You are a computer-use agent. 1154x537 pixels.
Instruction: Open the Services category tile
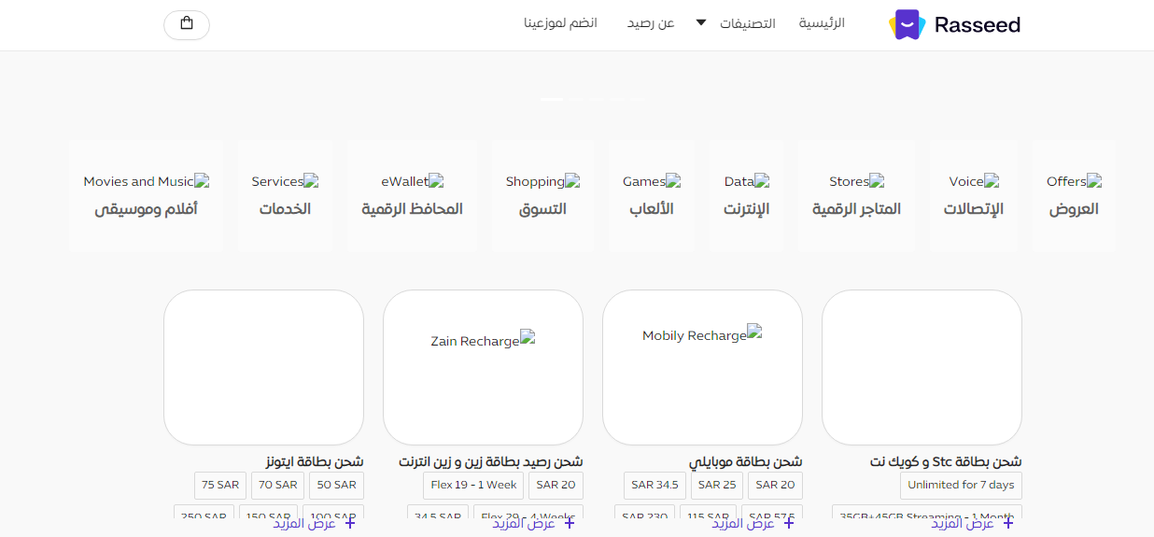[285, 196]
